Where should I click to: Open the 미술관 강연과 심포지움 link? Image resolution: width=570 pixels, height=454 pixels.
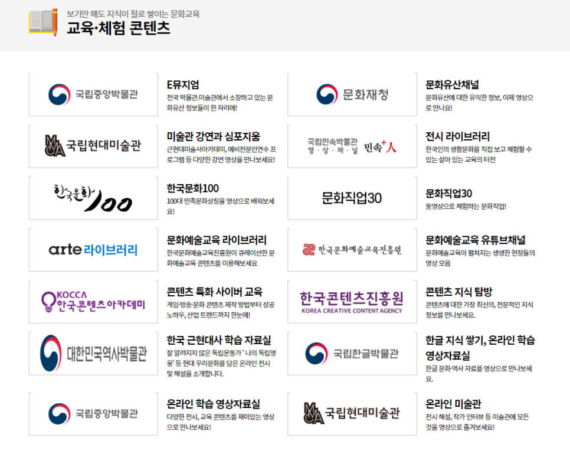click(214, 136)
